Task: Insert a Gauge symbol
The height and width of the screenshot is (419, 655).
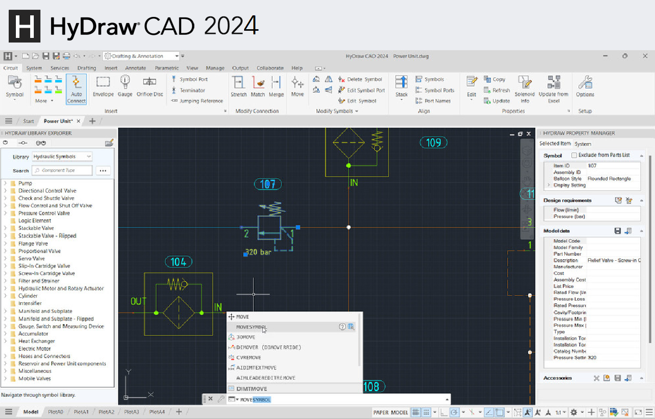Action: pyautogui.click(x=125, y=86)
